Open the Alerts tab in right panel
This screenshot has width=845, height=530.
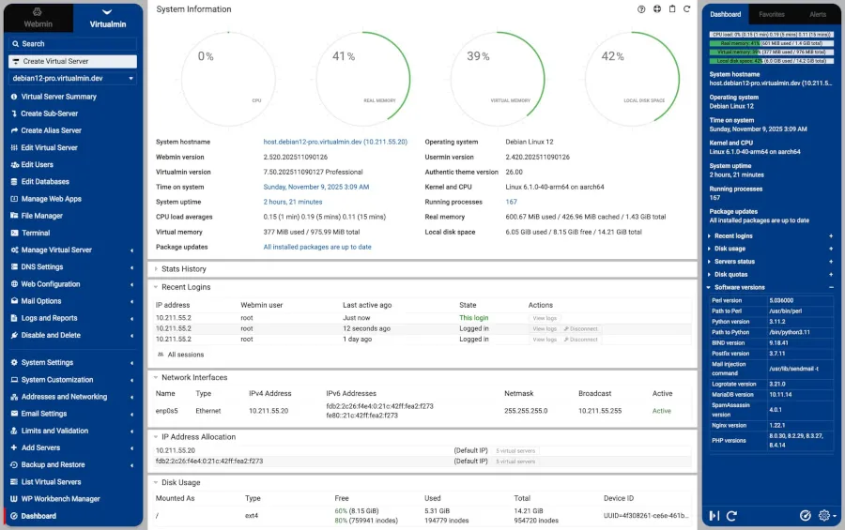point(818,14)
